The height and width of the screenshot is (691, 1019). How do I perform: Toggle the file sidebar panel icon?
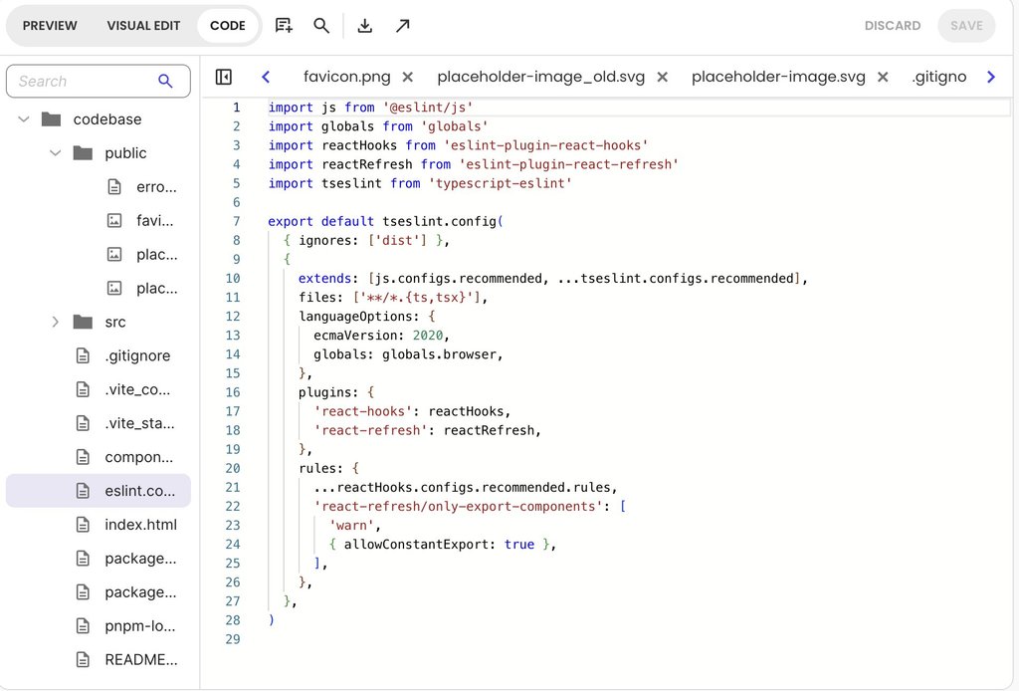click(x=224, y=77)
